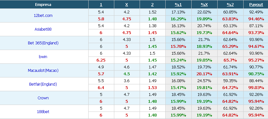The image size is (268, 119).
Task: Sort by the Payout column header
Action: 256,5
